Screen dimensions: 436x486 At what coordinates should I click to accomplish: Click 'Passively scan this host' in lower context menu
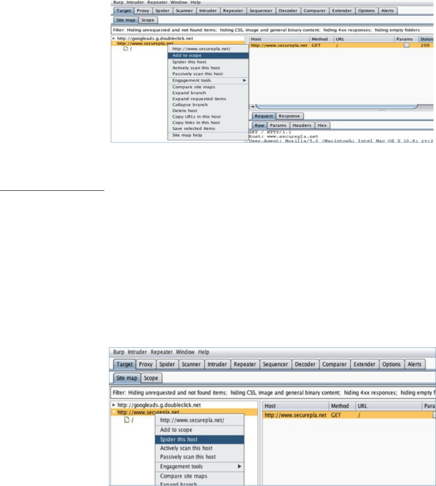188,457
